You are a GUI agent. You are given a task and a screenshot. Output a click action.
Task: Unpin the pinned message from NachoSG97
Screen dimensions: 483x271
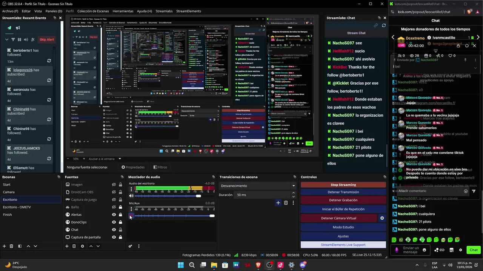pyautogui.click(x=465, y=60)
